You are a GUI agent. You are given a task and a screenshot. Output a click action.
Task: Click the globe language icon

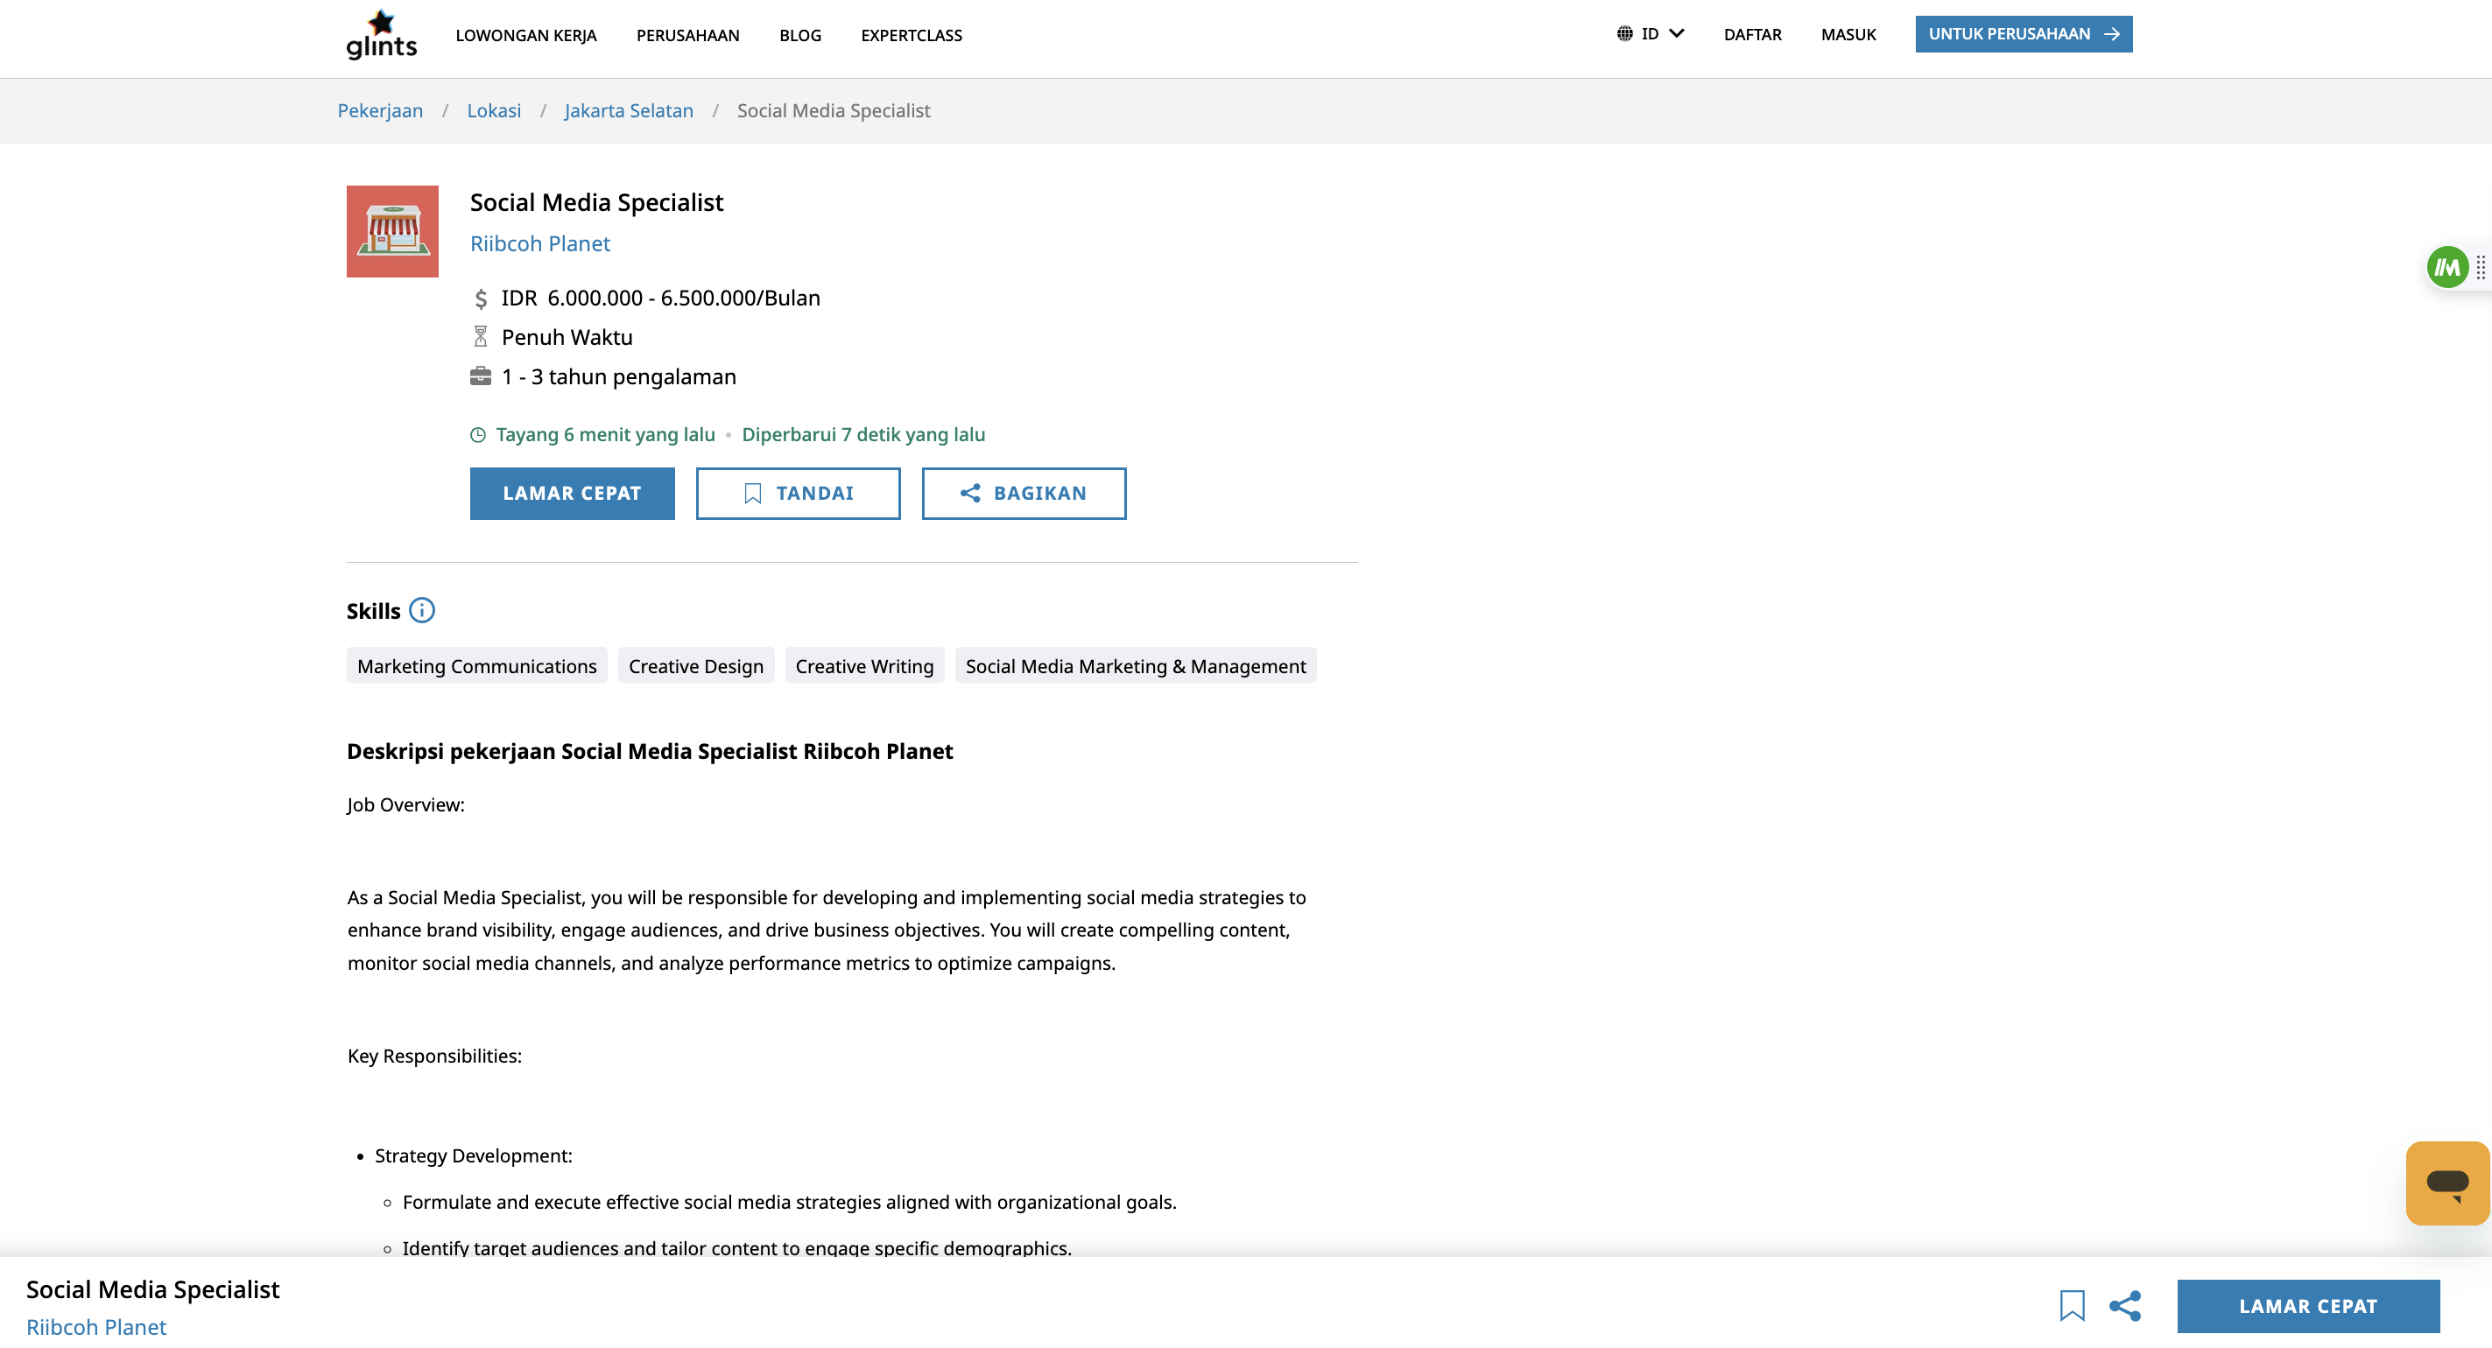[x=1624, y=34]
